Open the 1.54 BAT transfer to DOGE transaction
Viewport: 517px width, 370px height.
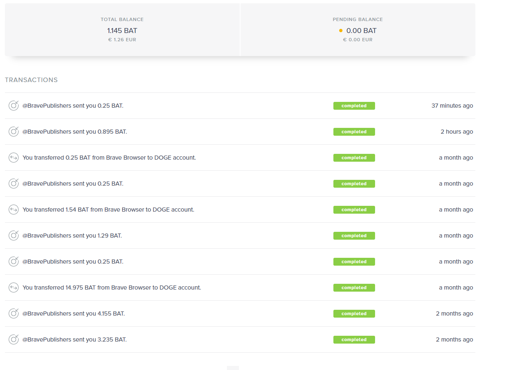point(109,210)
